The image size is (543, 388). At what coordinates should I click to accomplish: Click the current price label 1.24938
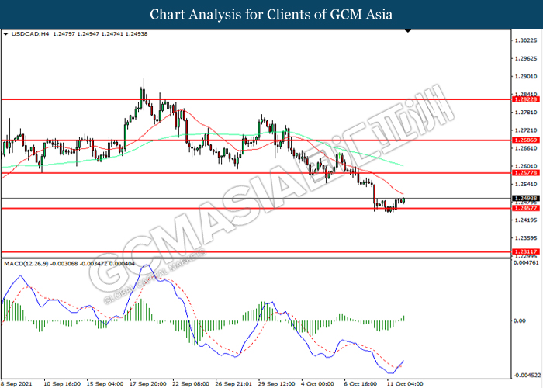(x=526, y=199)
